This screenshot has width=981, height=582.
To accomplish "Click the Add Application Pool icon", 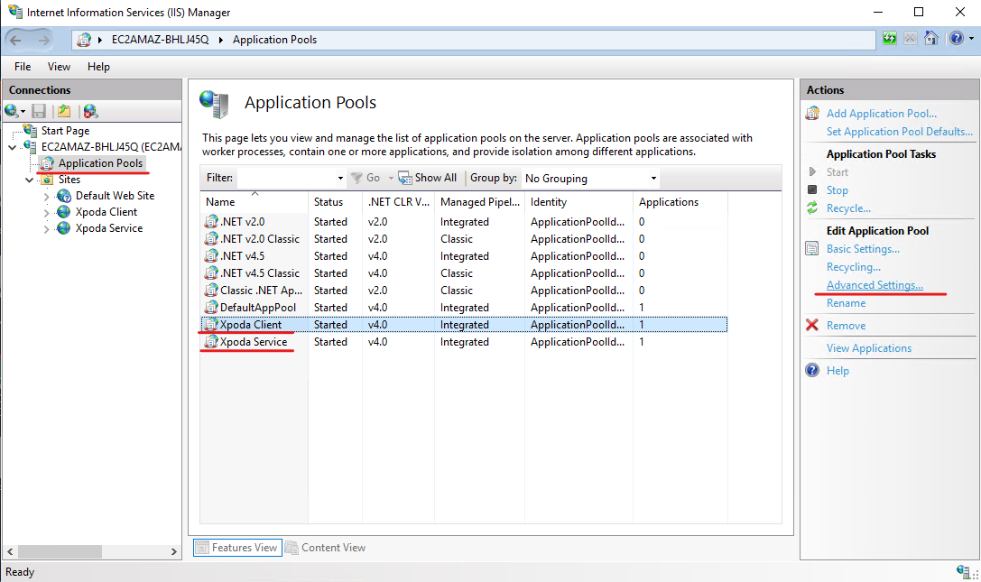I will pos(812,114).
